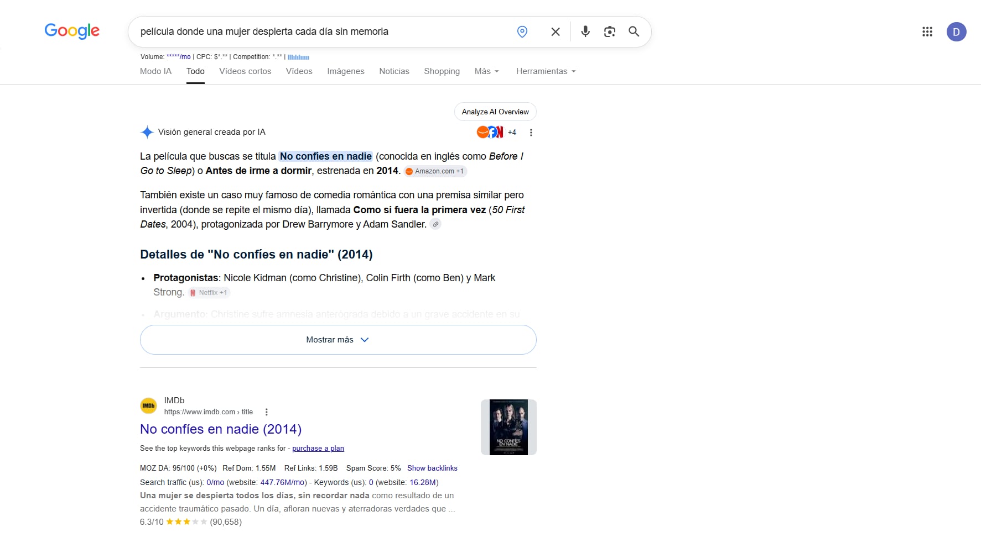Click the 0 keywords (us) link
Screen dimensions: 981x543
371,482
